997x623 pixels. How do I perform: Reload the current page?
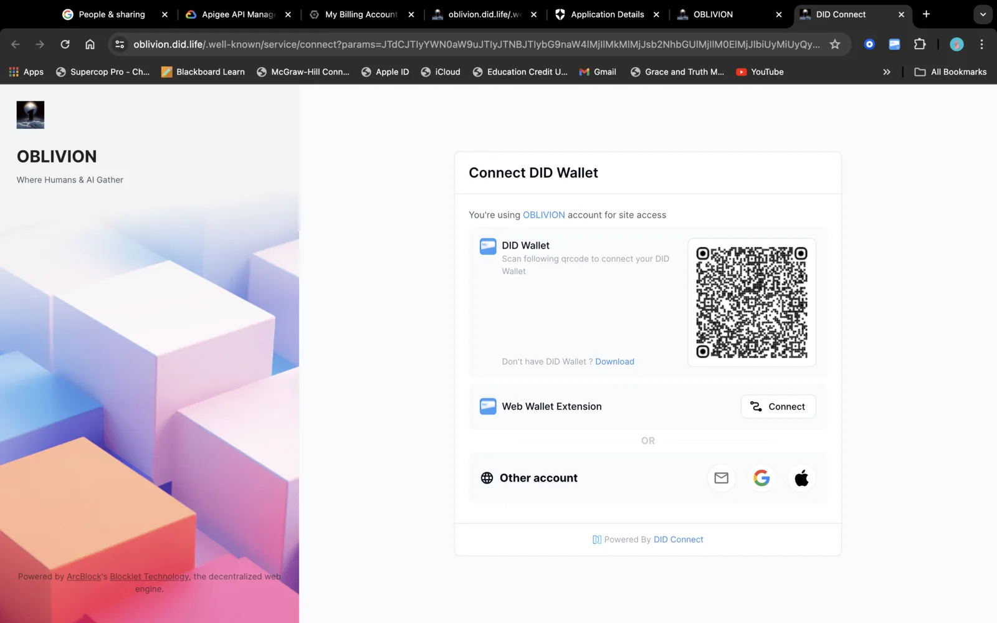[x=65, y=44]
